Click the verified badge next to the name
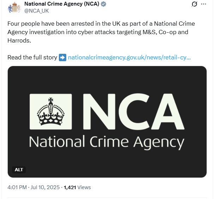 point(103,4)
